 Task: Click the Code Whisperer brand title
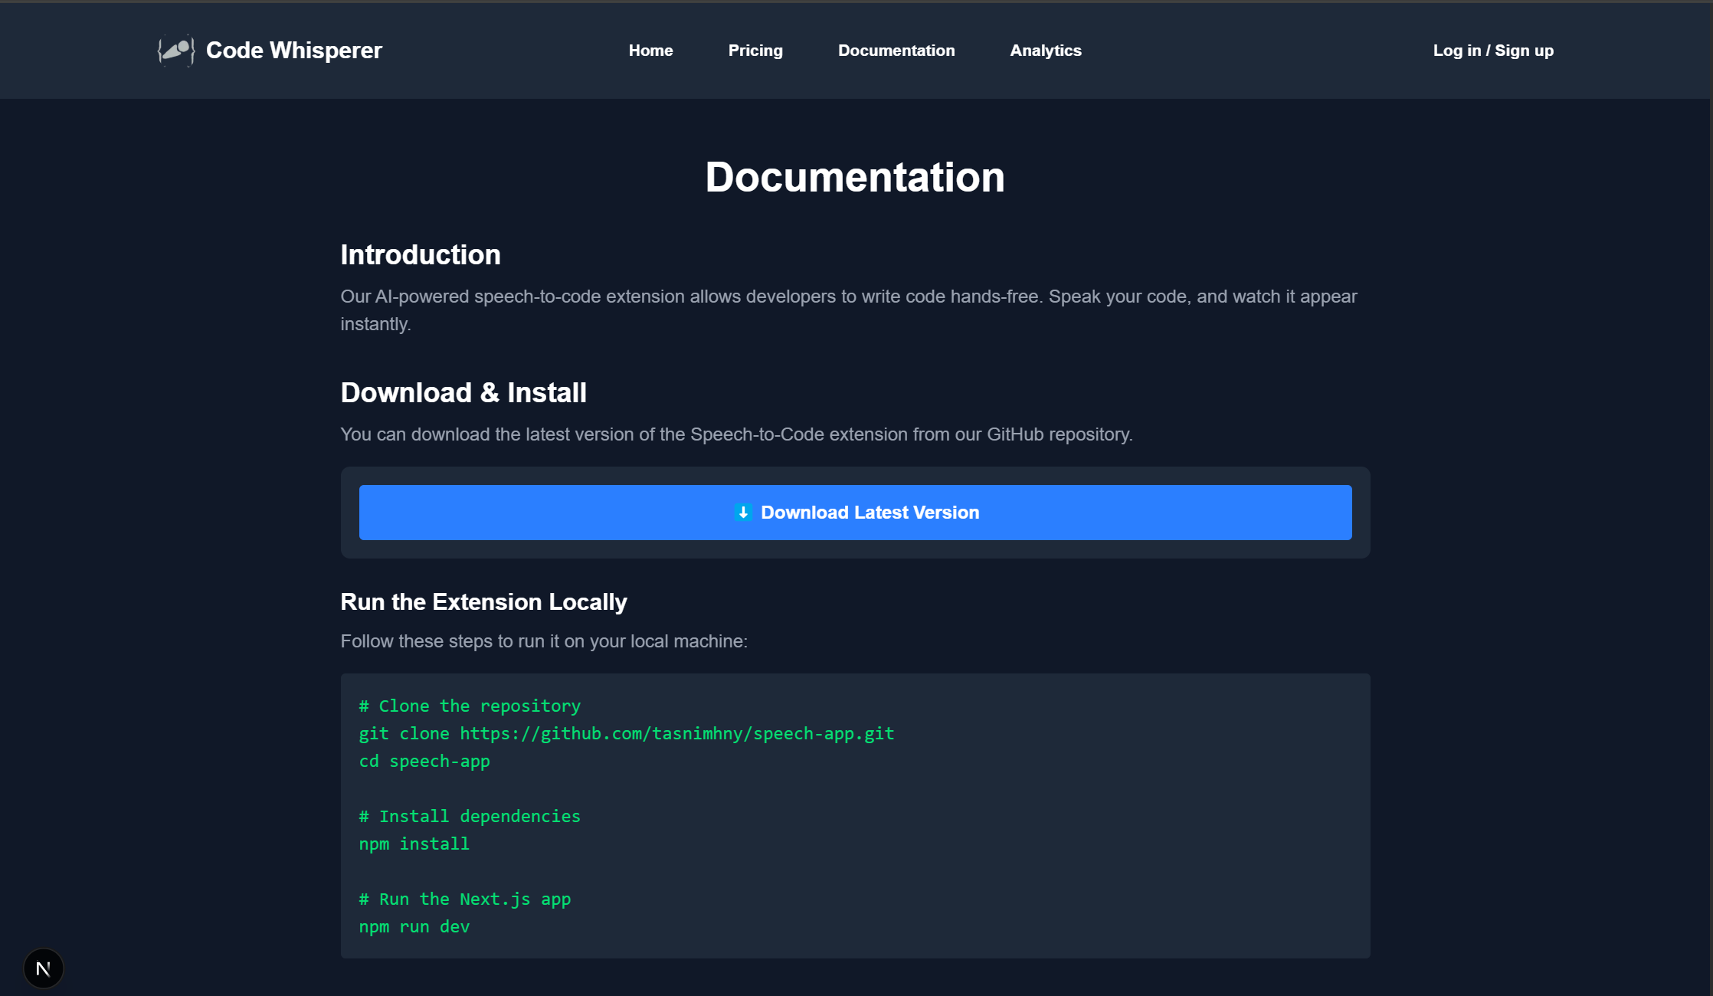coord(293,51)
